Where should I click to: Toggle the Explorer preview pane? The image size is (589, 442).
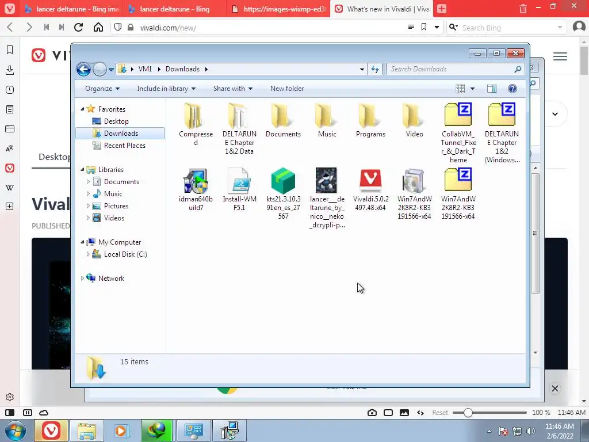(x=491, y=89)
